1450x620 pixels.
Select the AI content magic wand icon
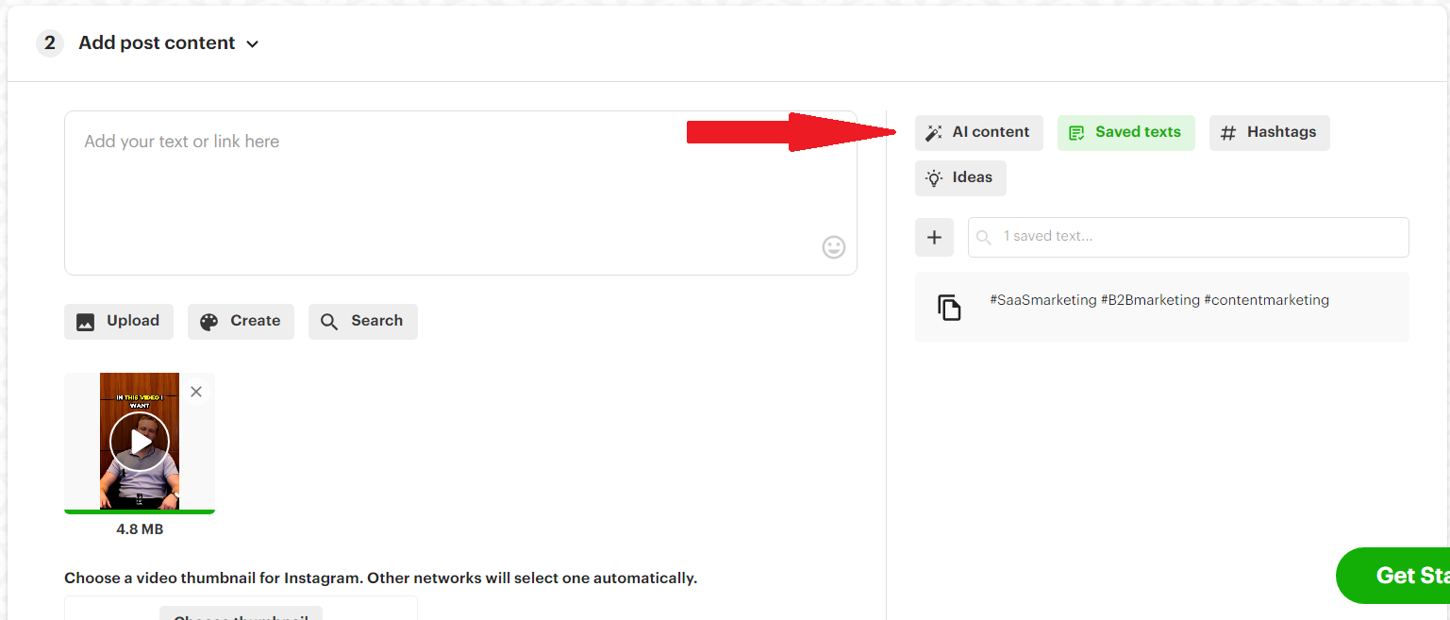[934, 132]
